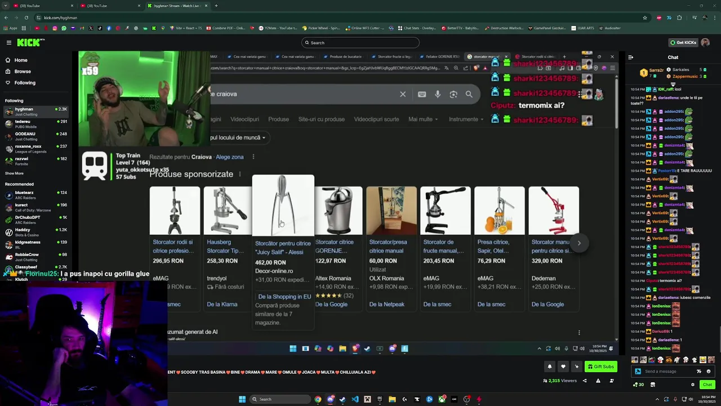The width and height of the screenshot is (721, 406).
Task: Click the 30 channel points counter
Action: point(638,385)
